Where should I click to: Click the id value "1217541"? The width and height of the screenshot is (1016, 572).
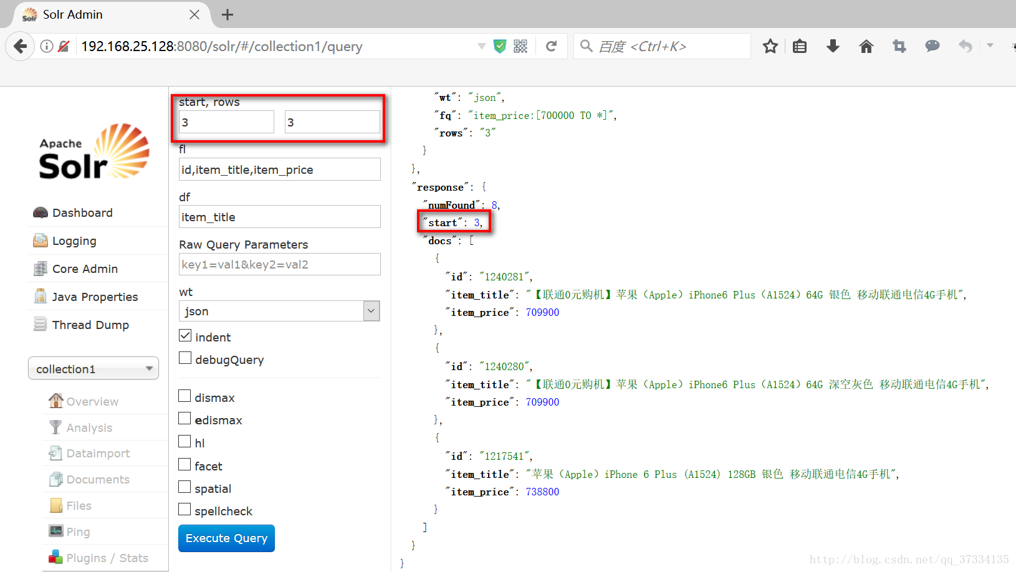coord(505,456)
